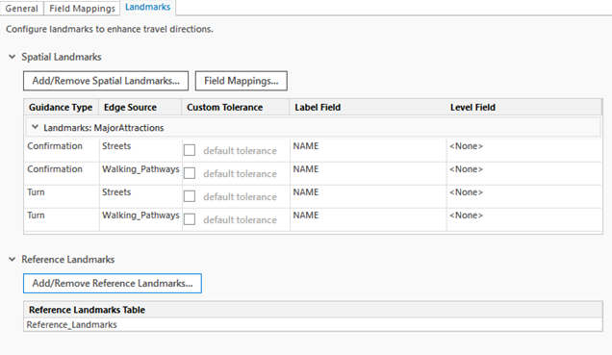Check custom tolerance for Confirmation Walking_Pathways
612x355 pixels.
tap(190, 173)
